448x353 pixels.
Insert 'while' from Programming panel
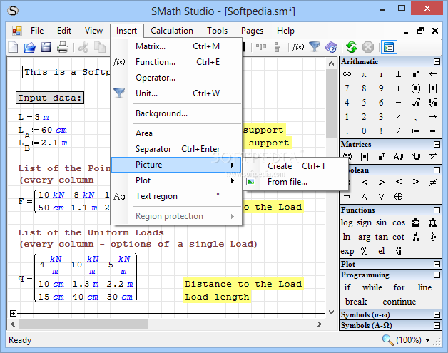pos(372,287)
